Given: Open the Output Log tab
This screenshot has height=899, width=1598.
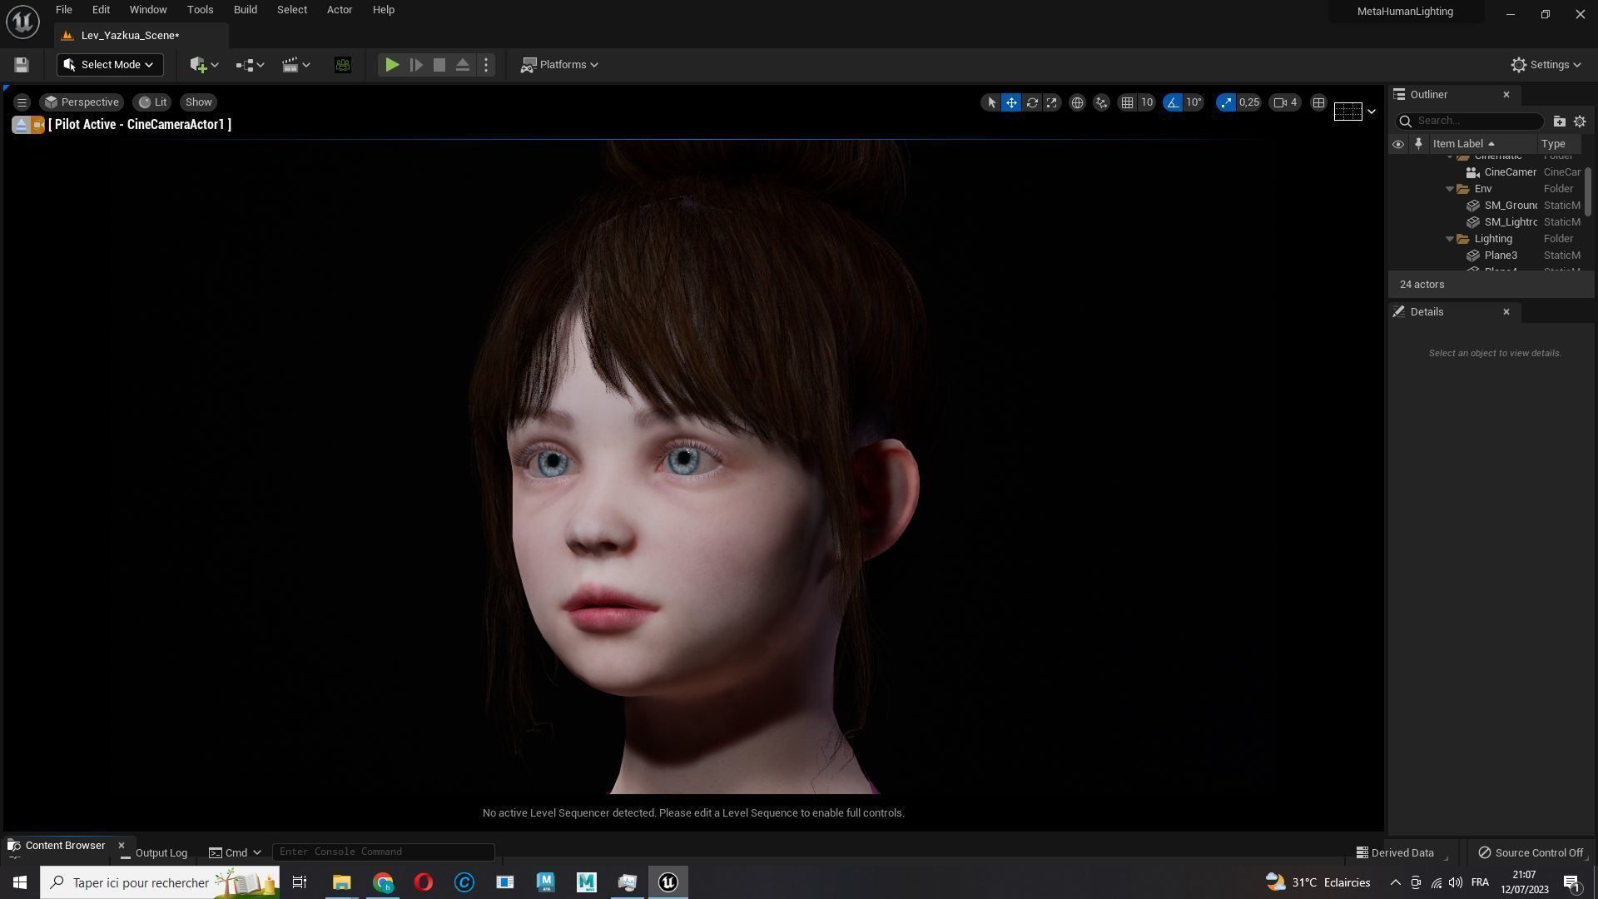Looking at the screenshot, I should coord(154,853).
